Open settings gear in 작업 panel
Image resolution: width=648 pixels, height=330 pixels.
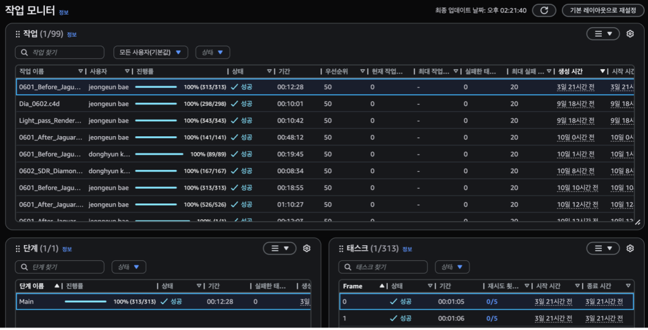point(630,34)
